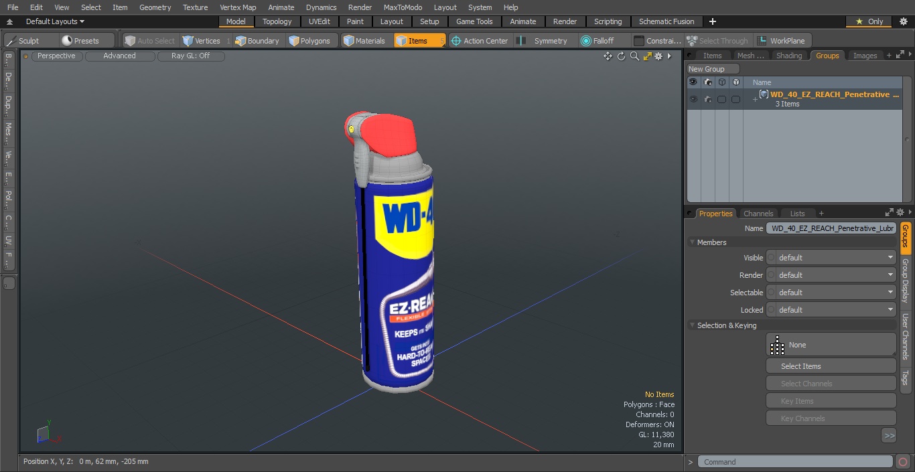Image resolution: width=915 pixels, height=472 pixels.
Task: Toggle the Visible channel circle
Action: 771,258
